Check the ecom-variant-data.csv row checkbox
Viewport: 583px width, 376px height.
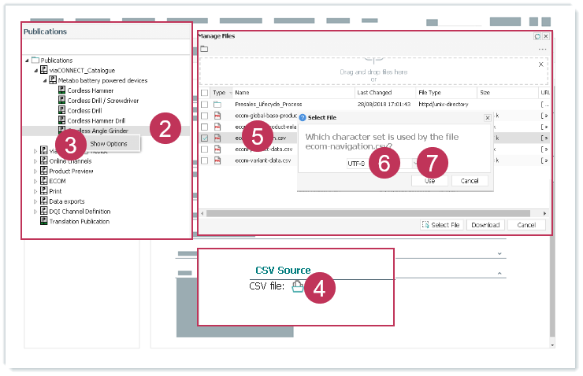205,160
